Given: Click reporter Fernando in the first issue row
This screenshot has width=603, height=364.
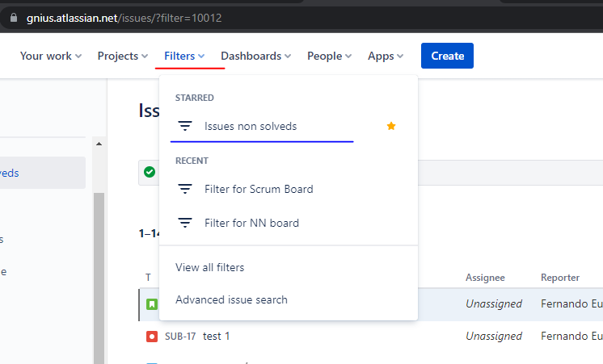Looking at the screenshot, I should [x=571, y=304].
